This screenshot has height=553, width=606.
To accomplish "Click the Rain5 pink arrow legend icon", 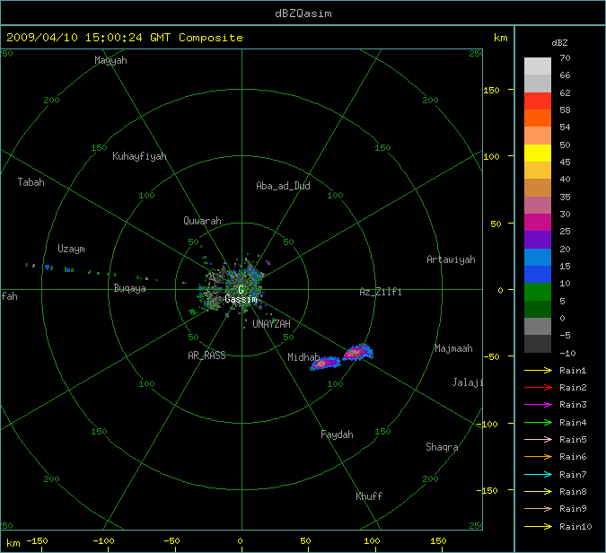I will click(538, 439).
